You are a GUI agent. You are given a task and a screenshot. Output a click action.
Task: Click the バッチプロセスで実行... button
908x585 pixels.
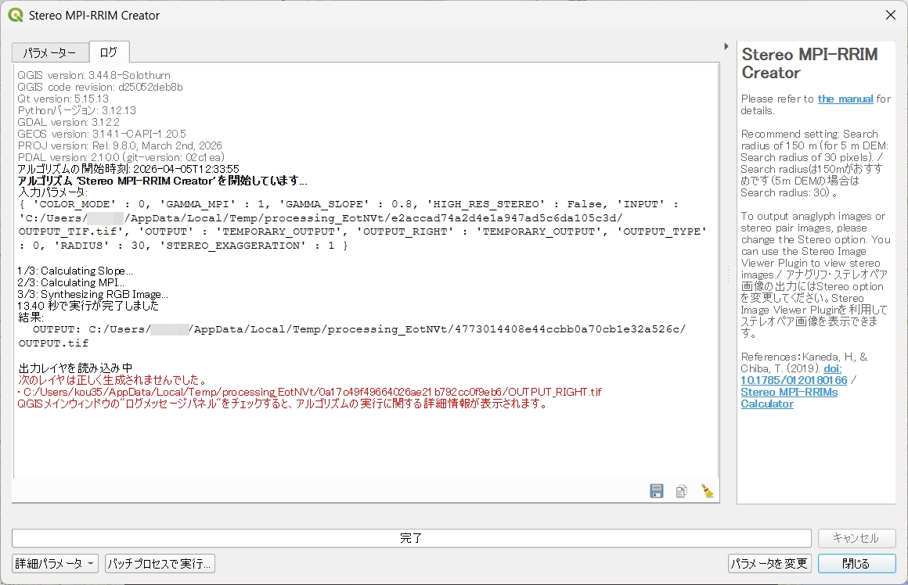coord(160,564)
